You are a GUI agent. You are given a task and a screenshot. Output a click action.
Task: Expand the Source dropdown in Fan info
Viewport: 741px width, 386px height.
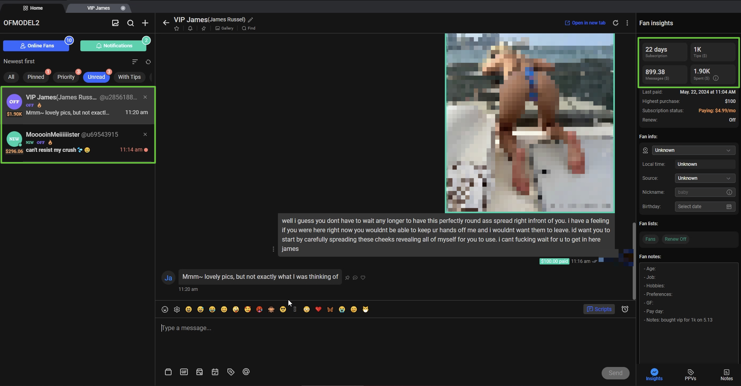(x=705, y=178)
